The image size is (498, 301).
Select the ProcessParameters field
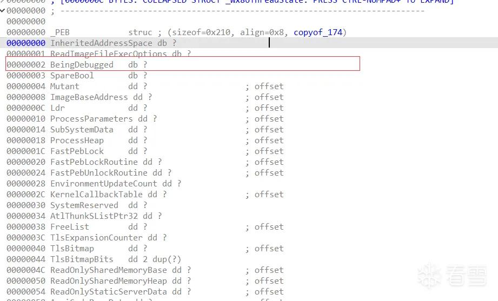pos(91,119)
